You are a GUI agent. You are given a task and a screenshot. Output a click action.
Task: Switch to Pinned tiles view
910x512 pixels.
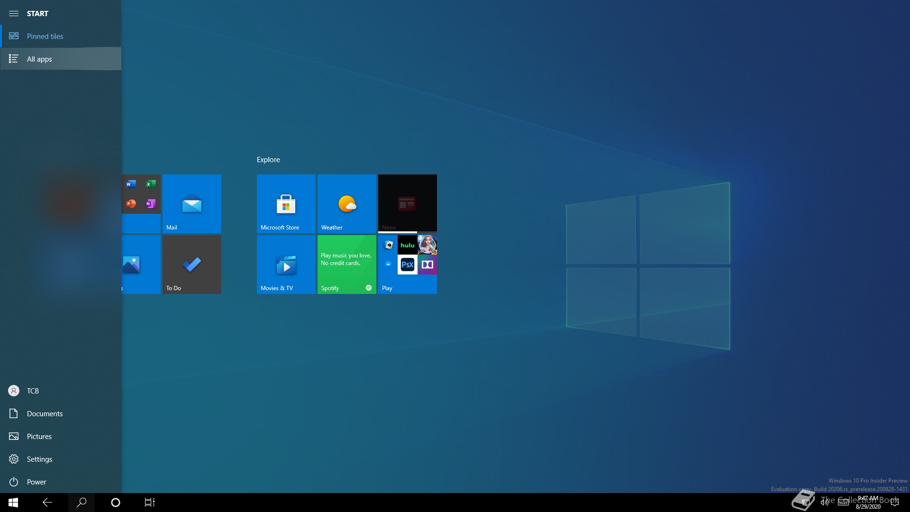(61, 36)
